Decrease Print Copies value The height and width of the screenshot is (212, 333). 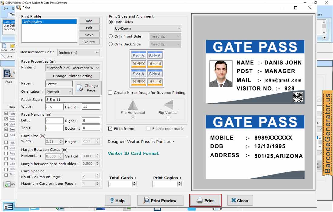tap(180, 185)
